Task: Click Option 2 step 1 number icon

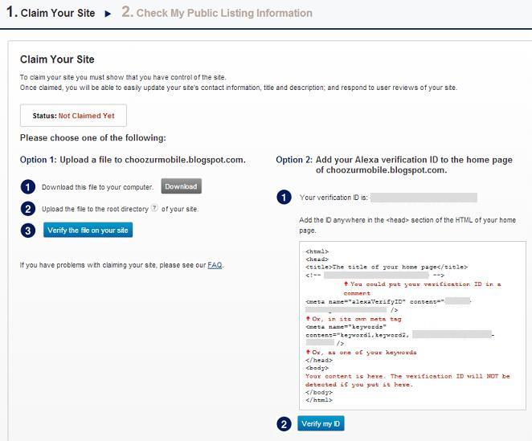Action: click(x=284, y=197)
